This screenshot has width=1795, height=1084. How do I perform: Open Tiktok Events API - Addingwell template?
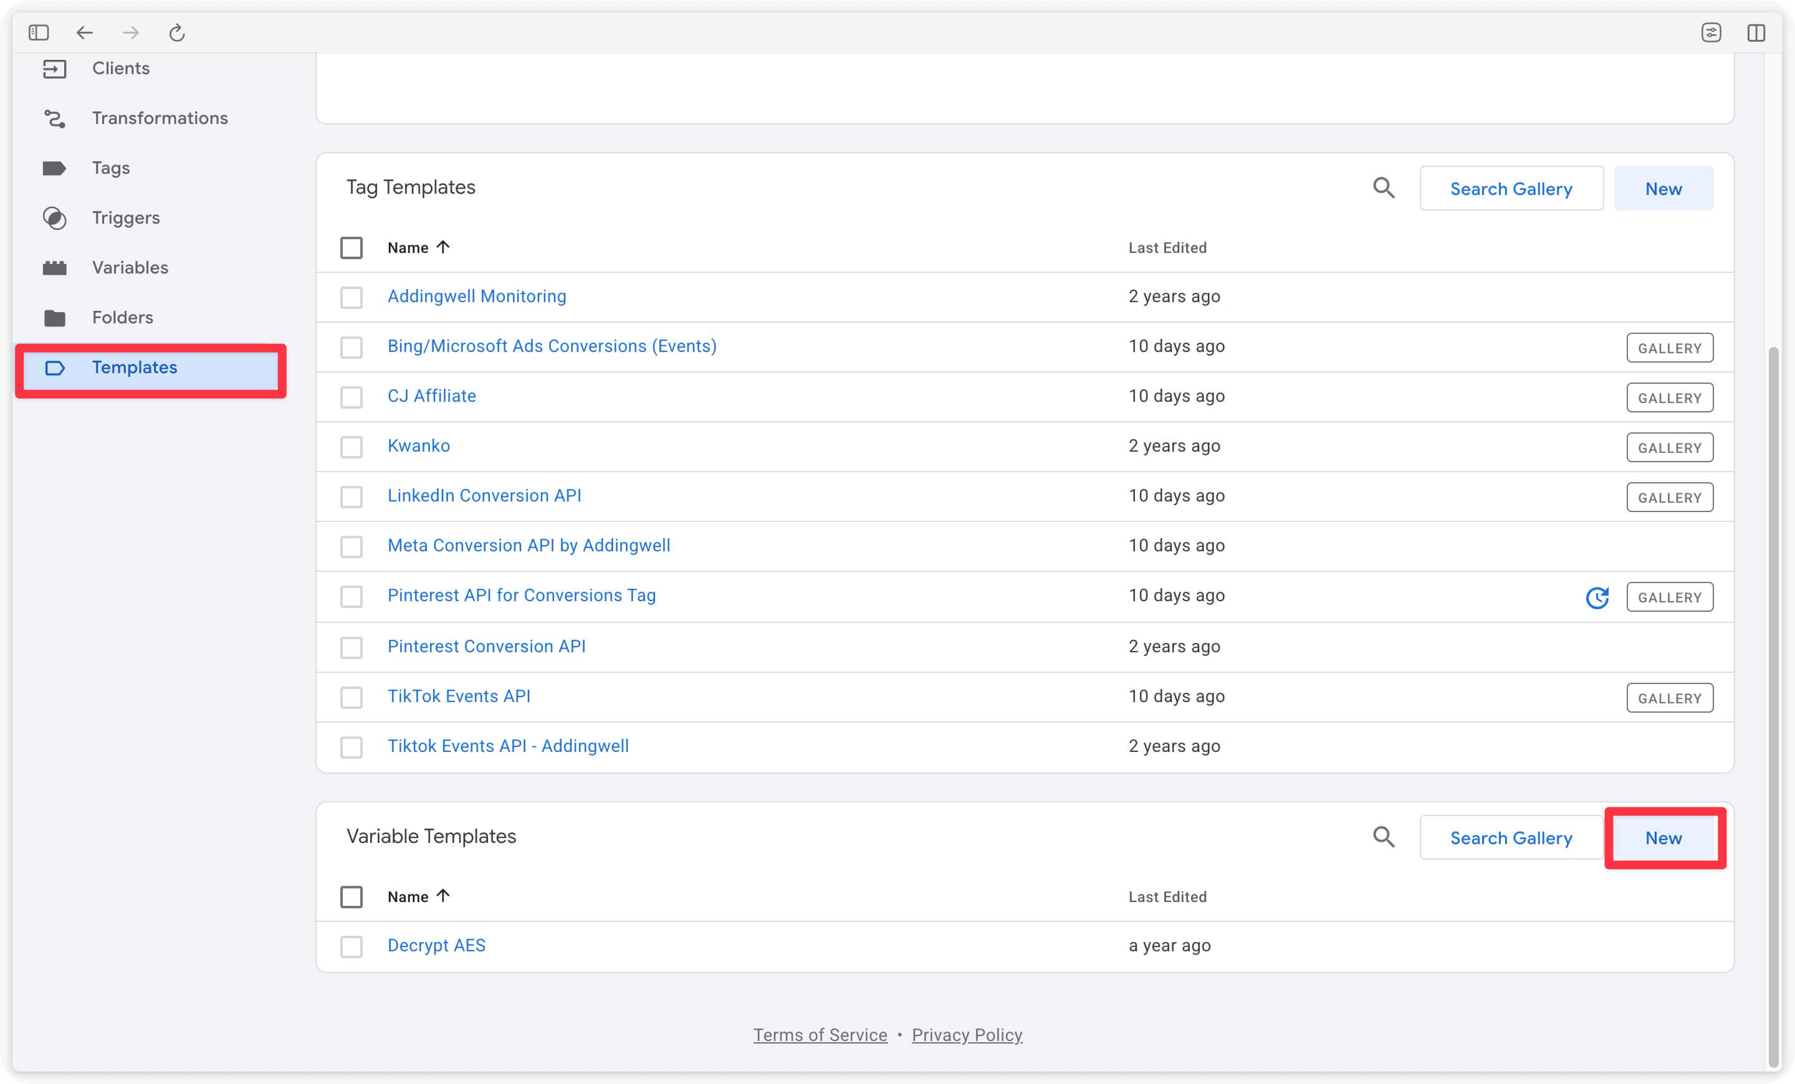click(508, 746)
